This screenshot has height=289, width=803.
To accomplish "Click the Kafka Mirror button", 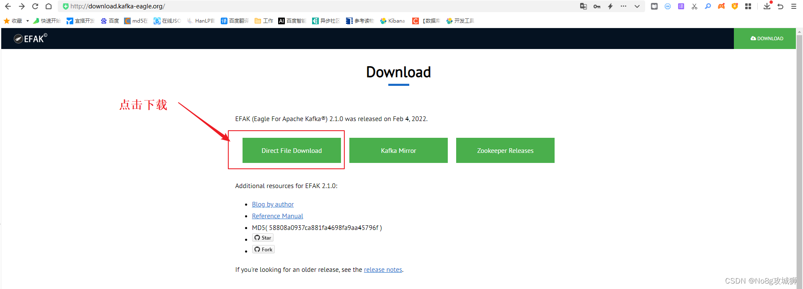I will pos(398,150).
